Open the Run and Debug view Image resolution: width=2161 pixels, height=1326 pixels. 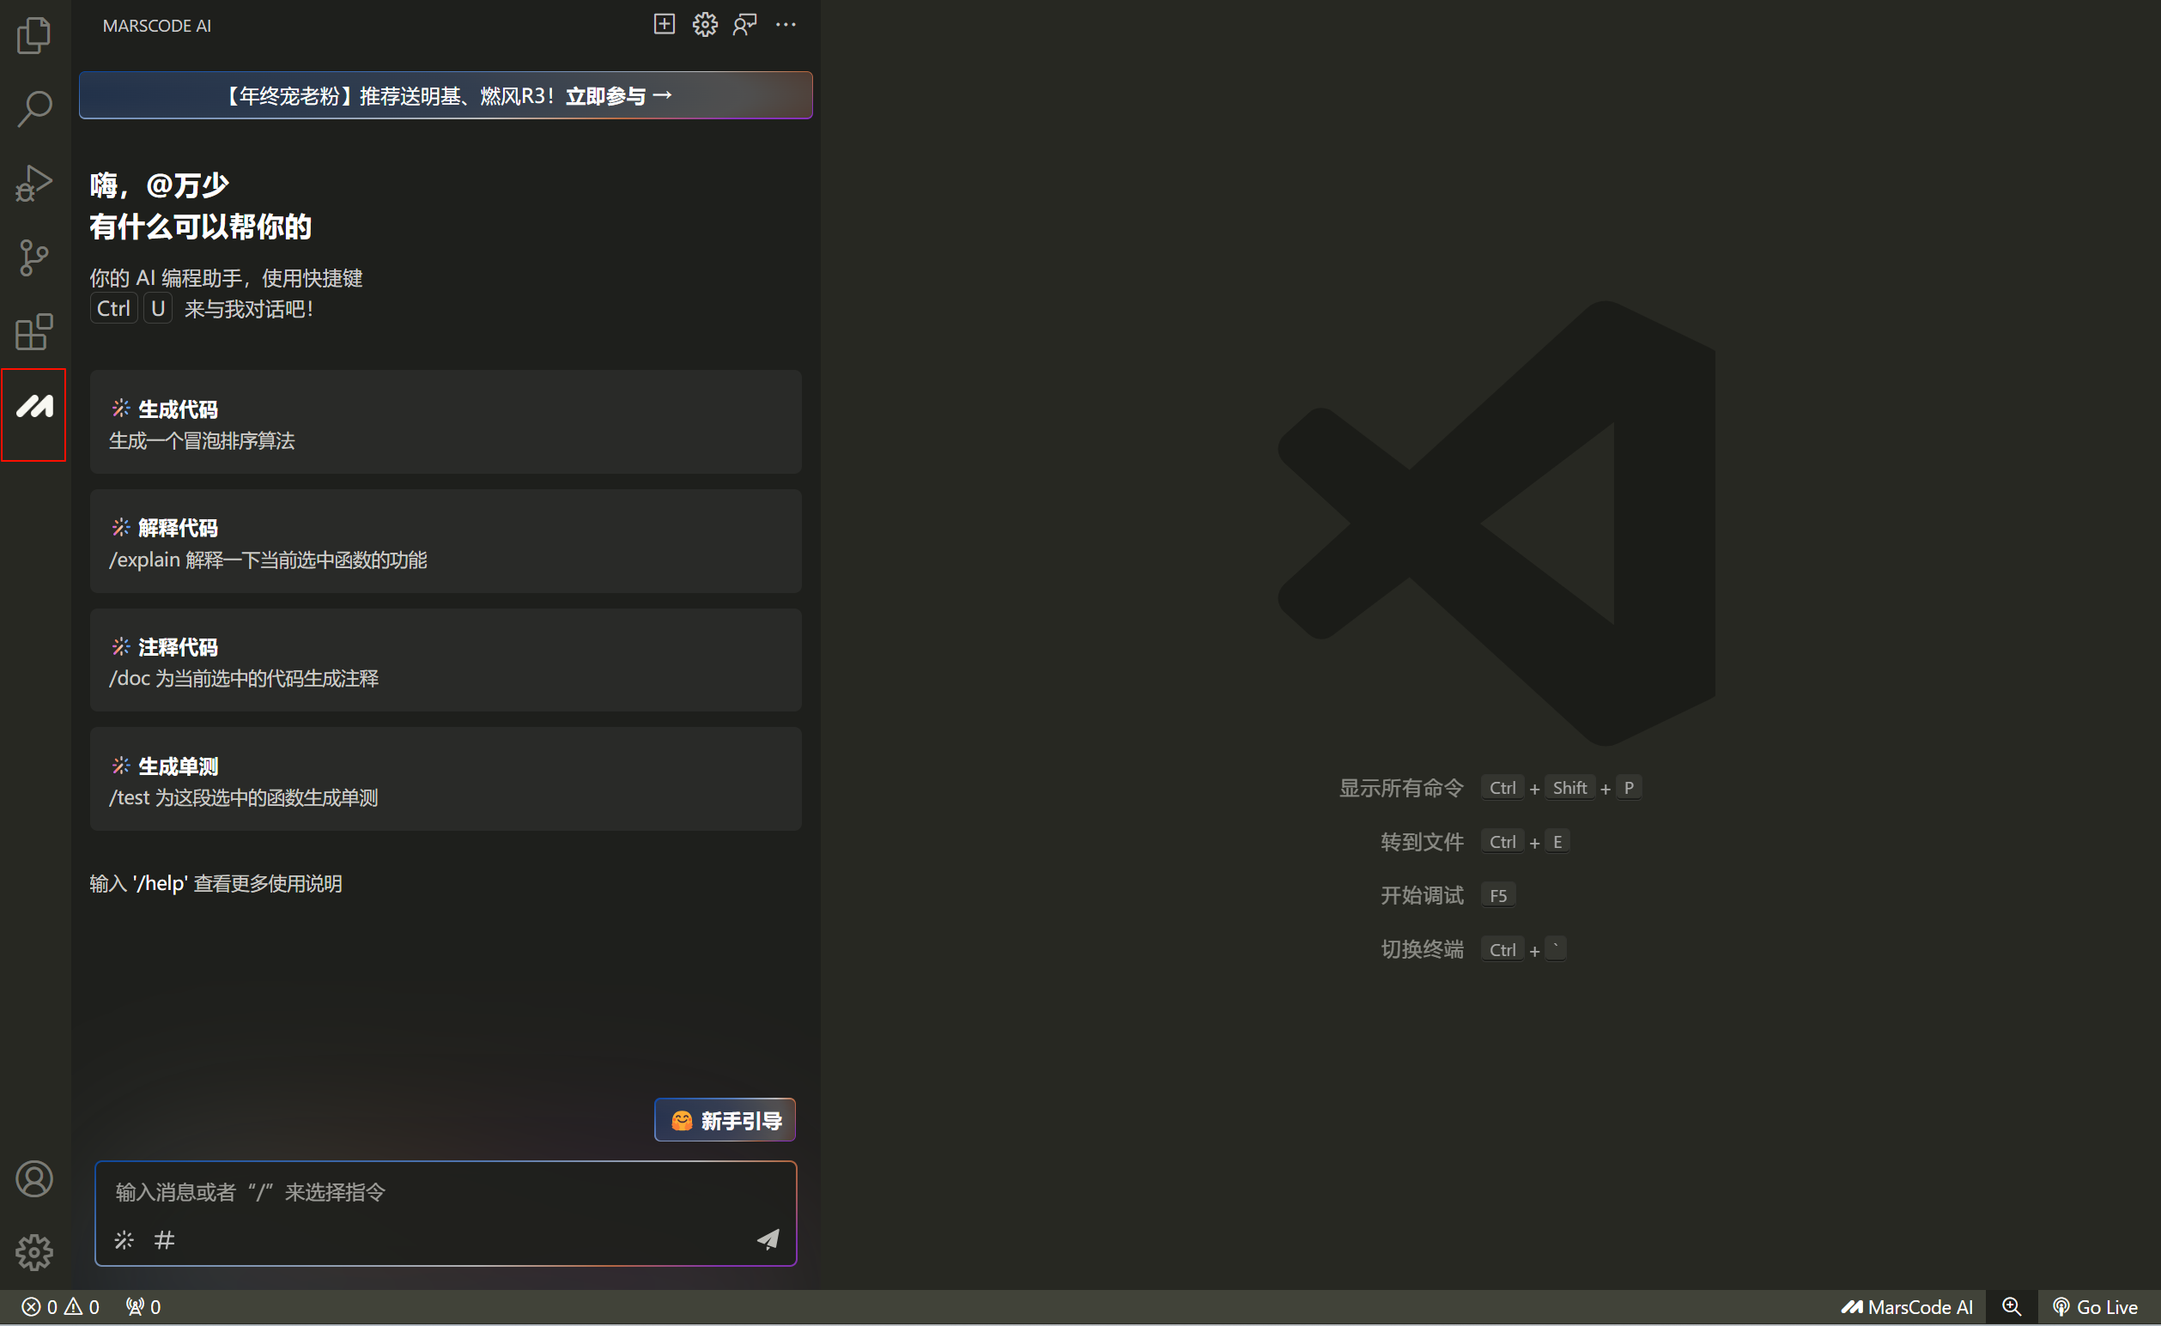(x=34, y=184)
